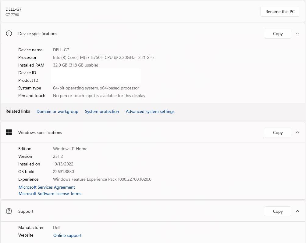
Task: Click the Support question mark icon
Action: pyautogui.click(x=9, y=211)
